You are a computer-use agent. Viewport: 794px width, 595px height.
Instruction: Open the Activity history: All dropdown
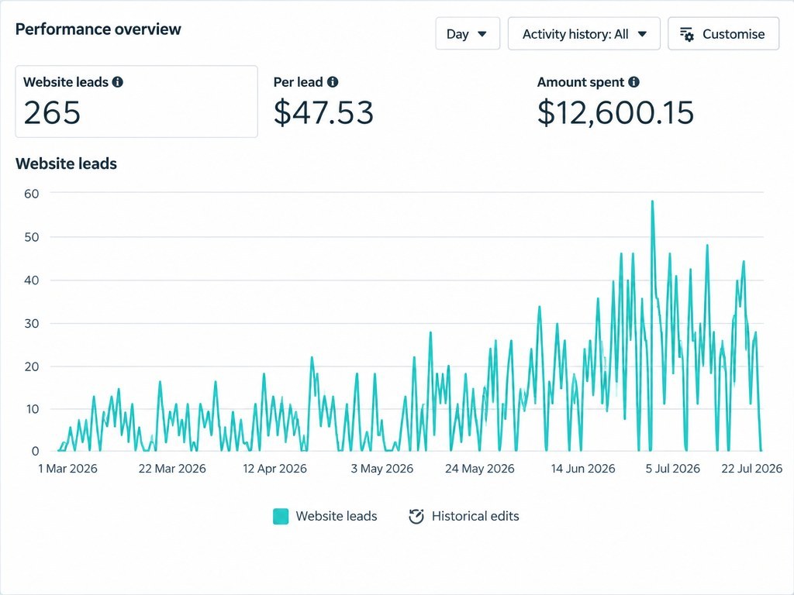tap(584, 34)
